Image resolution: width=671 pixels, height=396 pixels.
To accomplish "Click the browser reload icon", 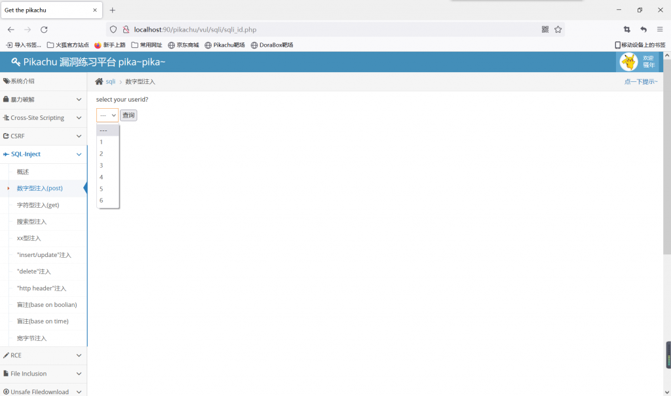I will (44, 30).
